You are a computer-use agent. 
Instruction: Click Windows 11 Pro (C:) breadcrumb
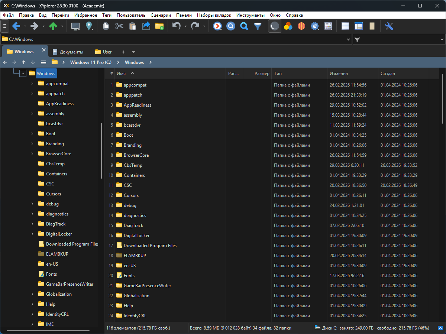coord(91,62)
